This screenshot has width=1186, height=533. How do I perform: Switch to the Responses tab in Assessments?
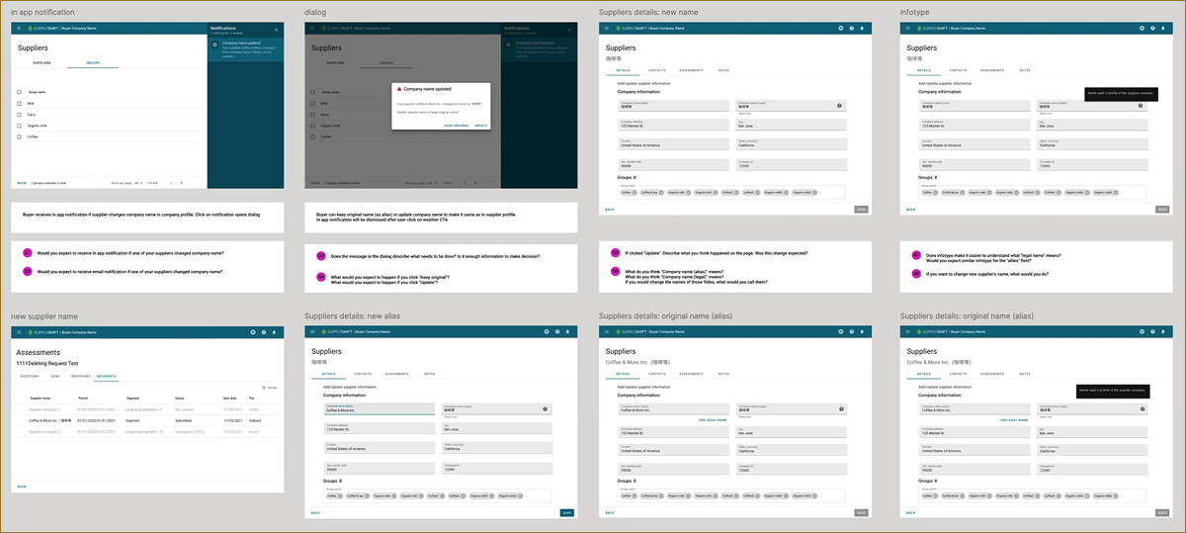pos(81,377)
